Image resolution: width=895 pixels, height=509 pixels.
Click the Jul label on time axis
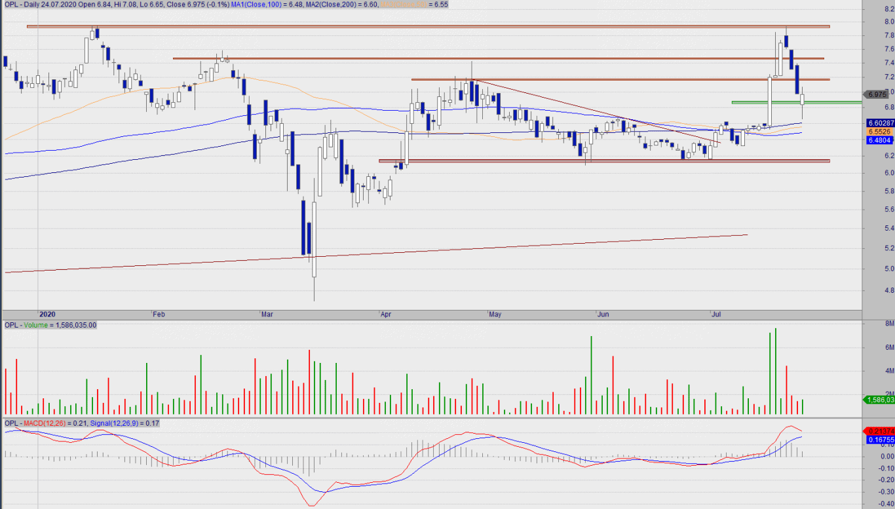[717, 314]
